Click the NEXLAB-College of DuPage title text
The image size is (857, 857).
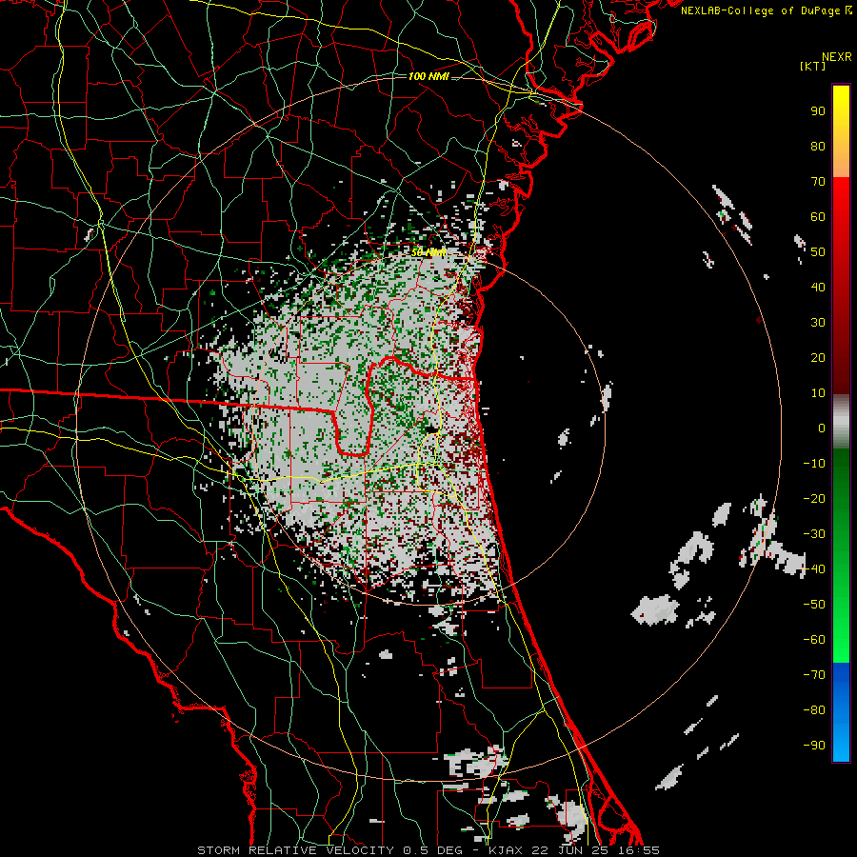point(766,10)
